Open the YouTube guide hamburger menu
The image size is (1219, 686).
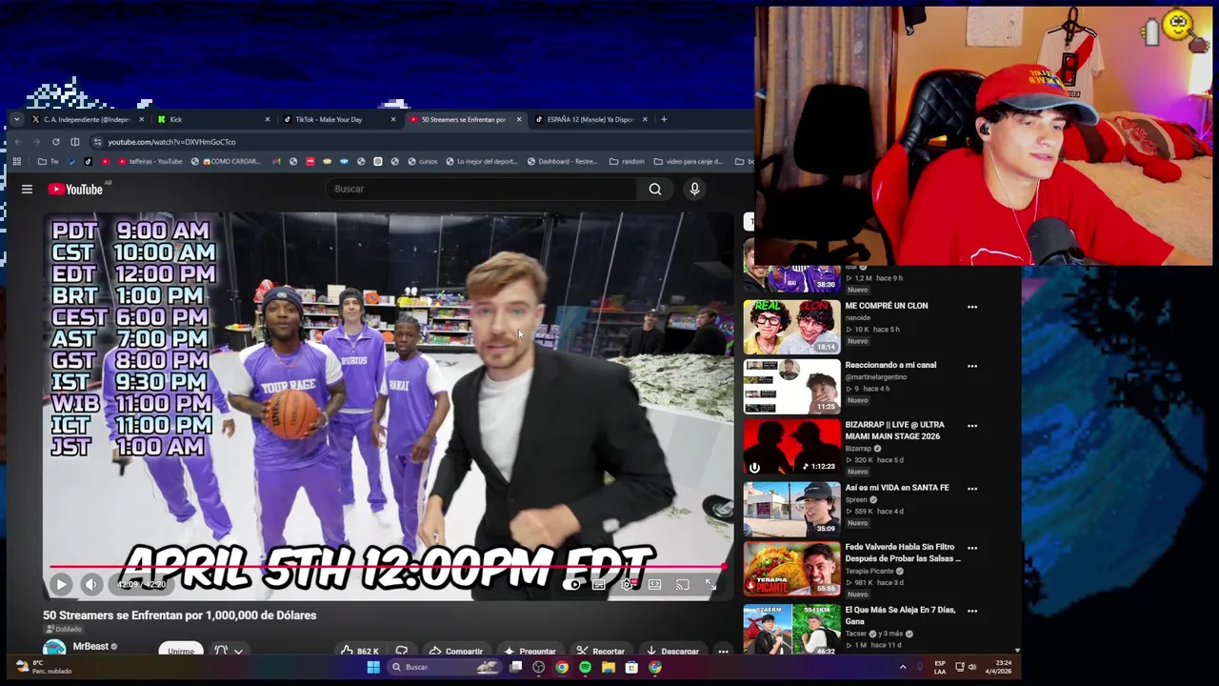[x=27, y=189]
